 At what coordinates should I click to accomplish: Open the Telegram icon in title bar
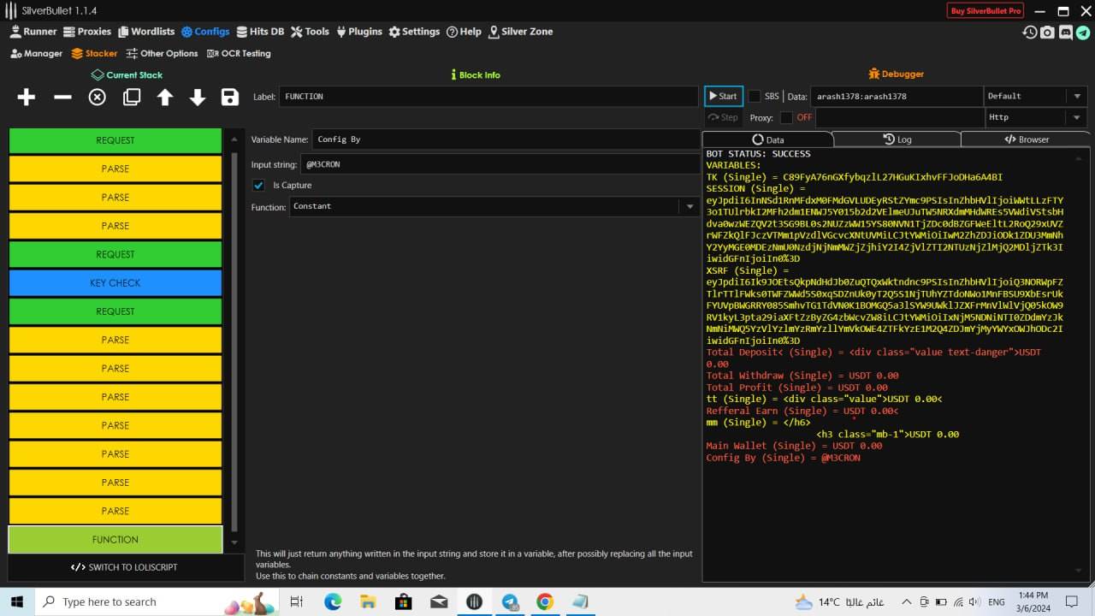click(x=1083, y=33)
